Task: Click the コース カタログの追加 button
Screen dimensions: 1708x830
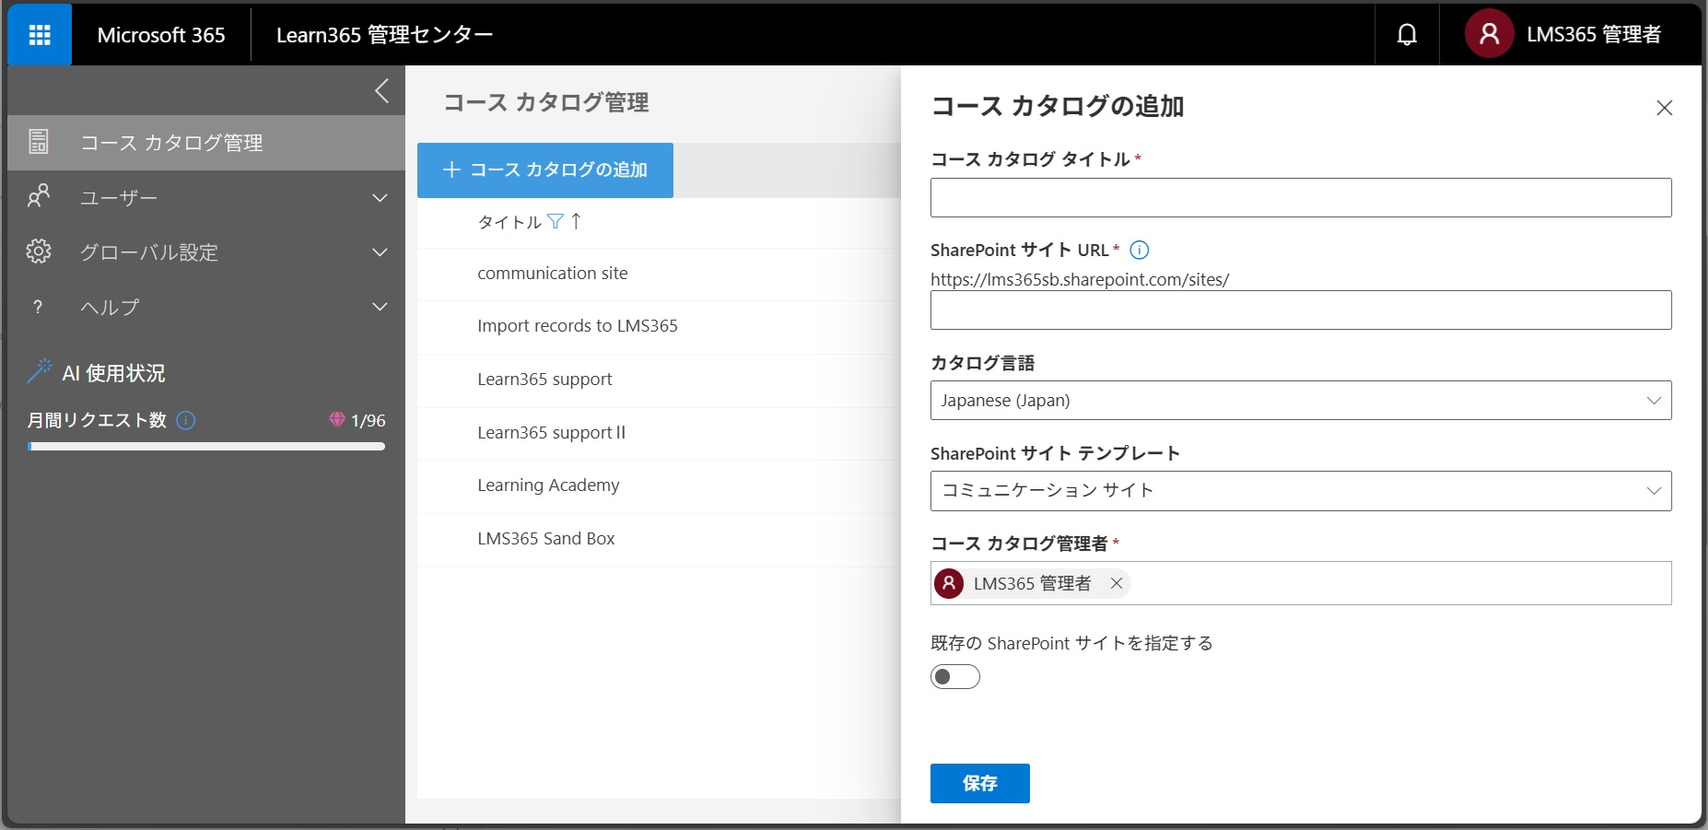Action: (x=545, y=170)
